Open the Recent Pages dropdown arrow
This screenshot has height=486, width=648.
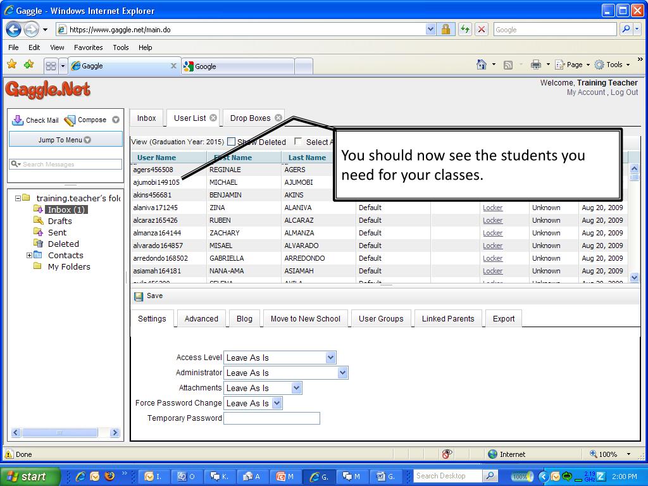[x=45, y=30]
